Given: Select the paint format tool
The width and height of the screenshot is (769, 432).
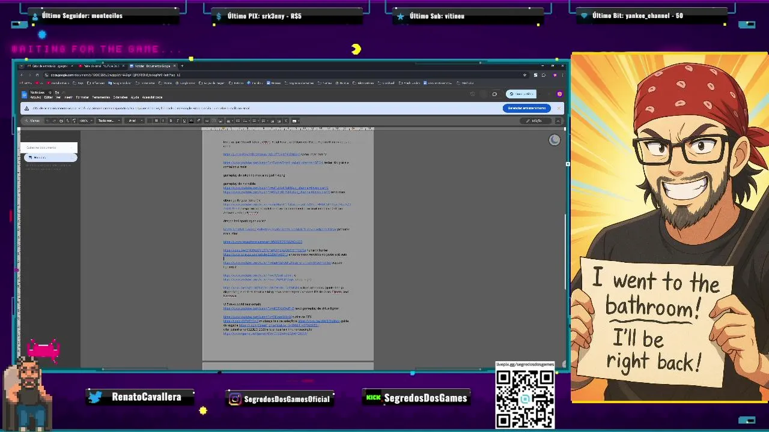Looking at the screenshot, I should coord(74,121).
